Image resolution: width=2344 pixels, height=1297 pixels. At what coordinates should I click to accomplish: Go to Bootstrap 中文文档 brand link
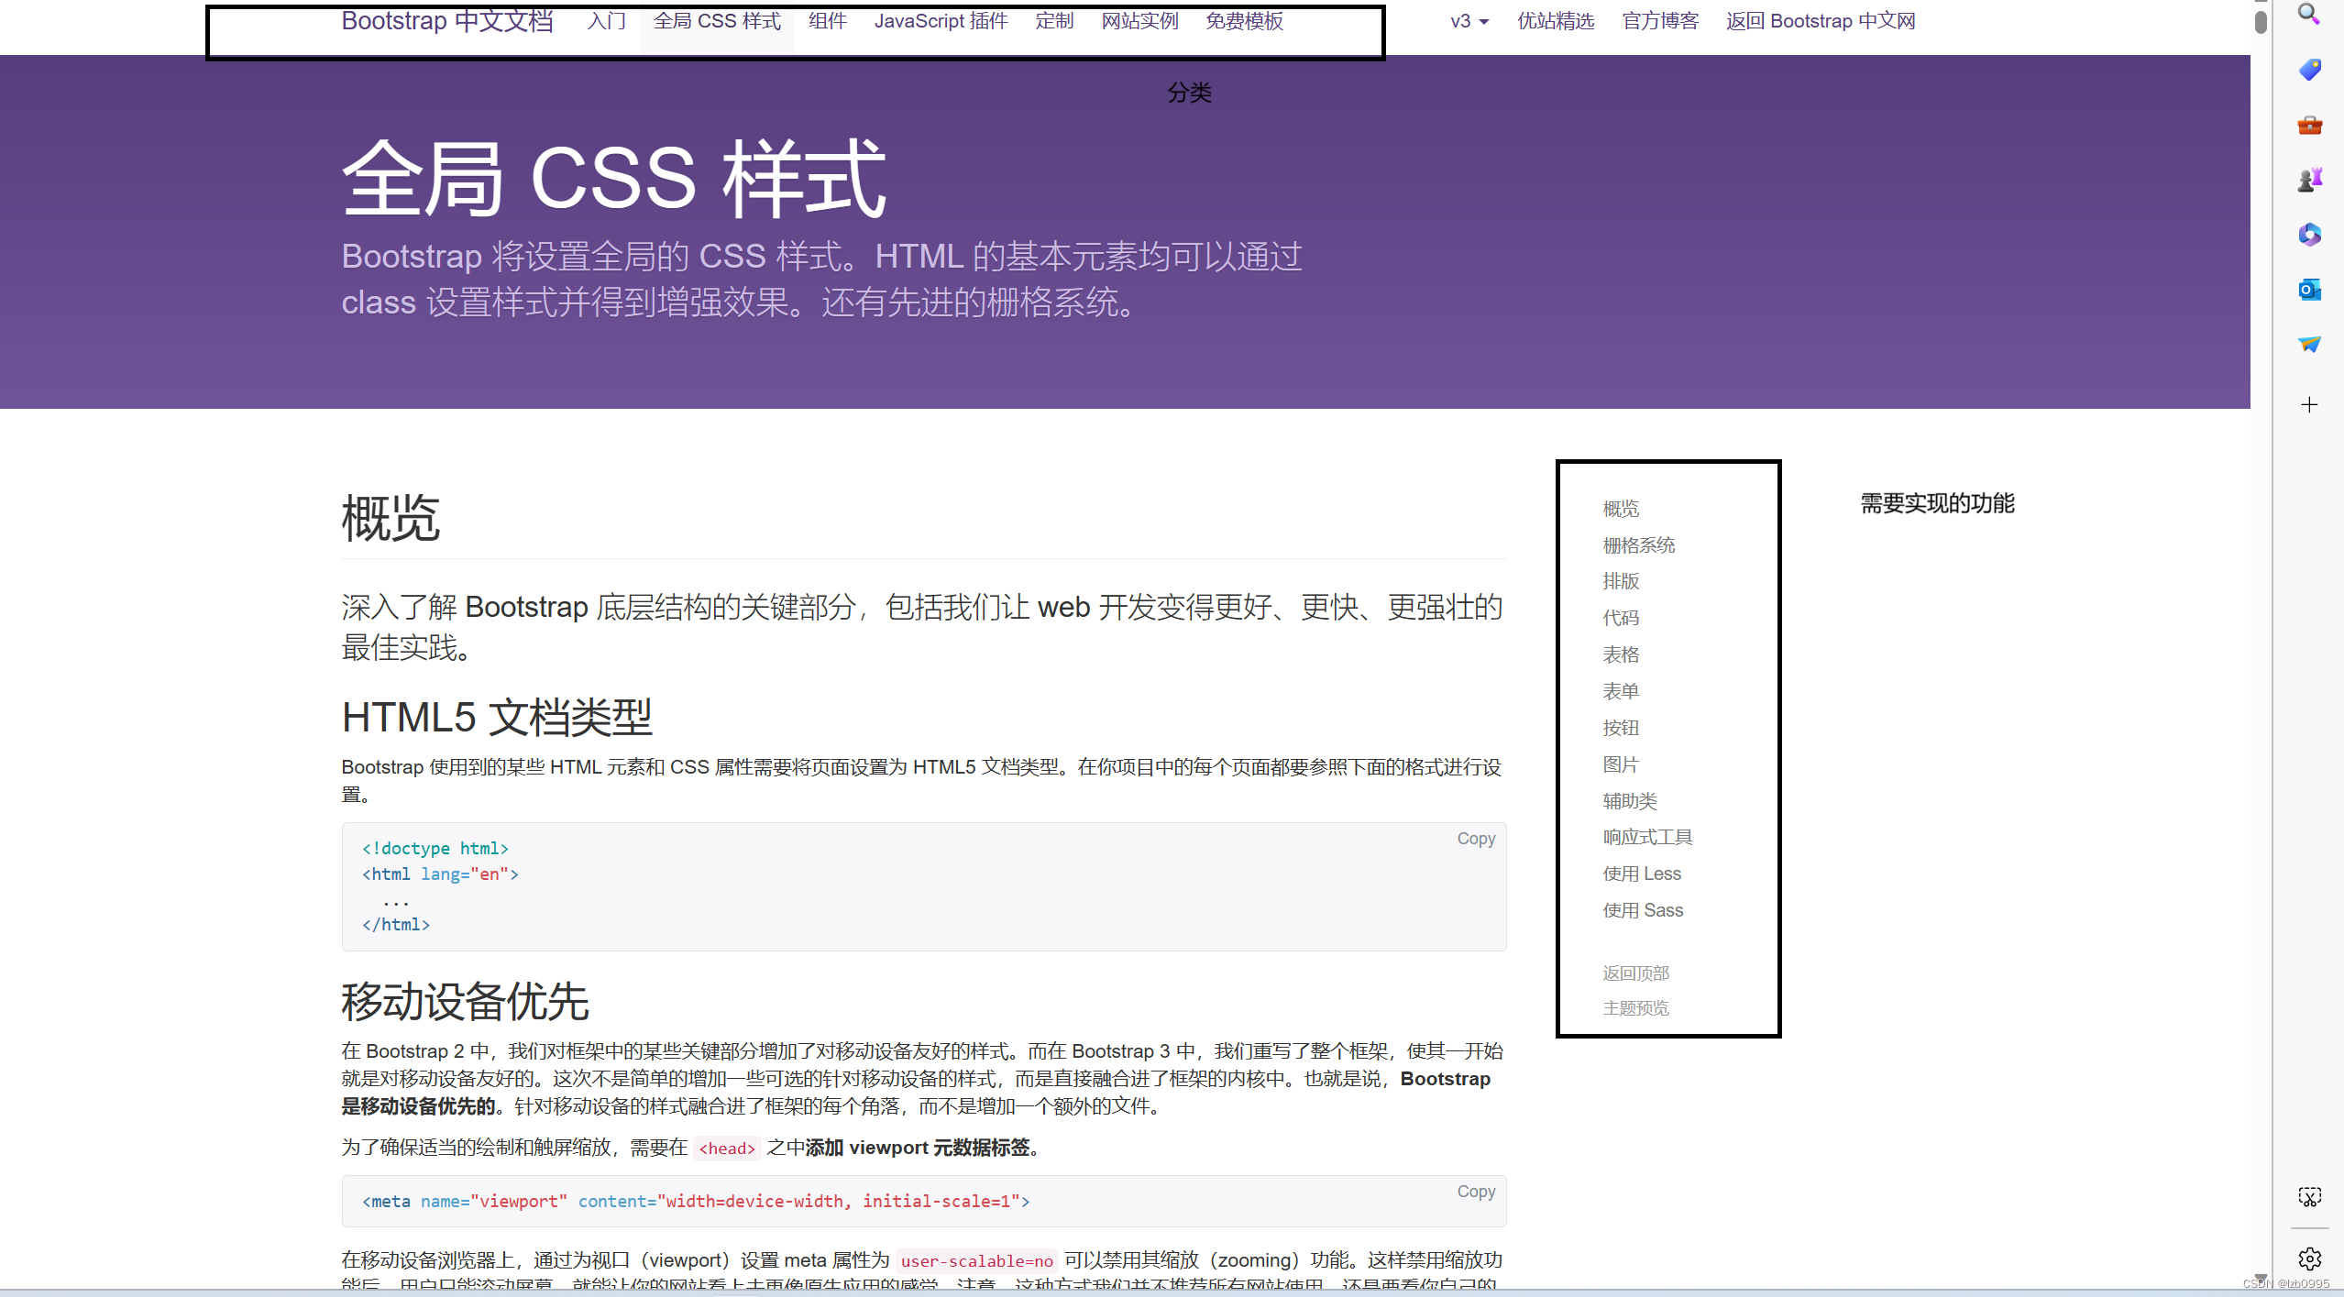point(446,21)
